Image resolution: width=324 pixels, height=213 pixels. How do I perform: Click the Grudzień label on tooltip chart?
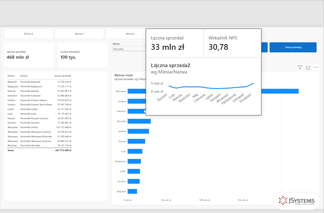[246, 98]
